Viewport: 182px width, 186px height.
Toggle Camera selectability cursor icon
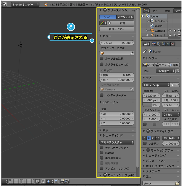tap(175, 31)
